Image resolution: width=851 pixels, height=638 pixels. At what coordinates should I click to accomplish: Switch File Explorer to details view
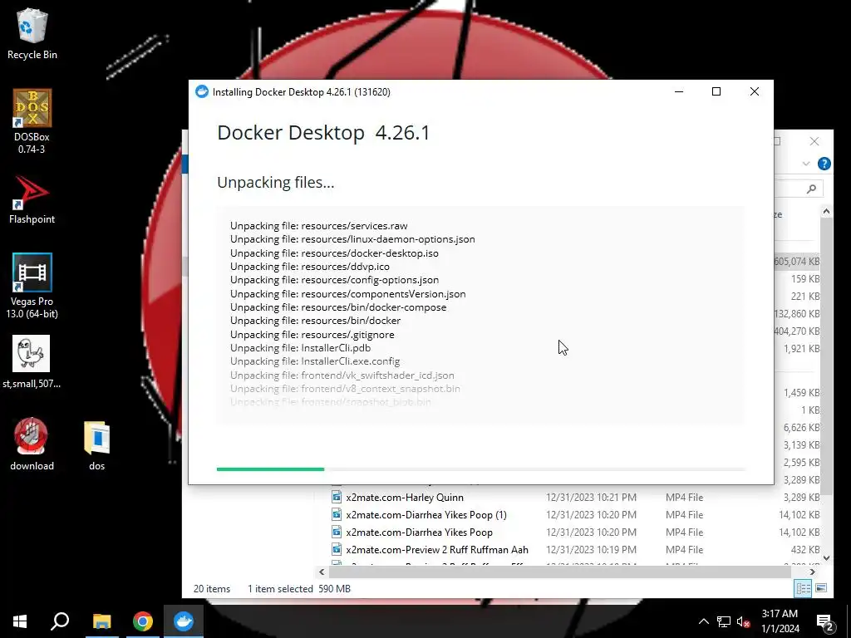[803, 588]
